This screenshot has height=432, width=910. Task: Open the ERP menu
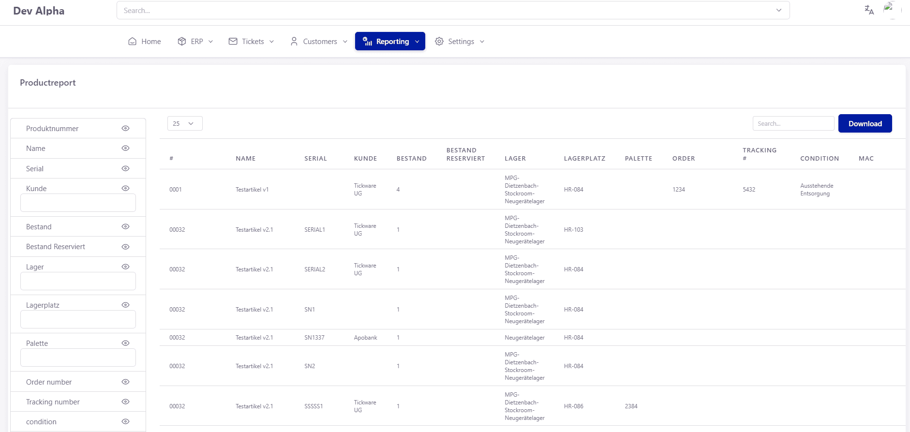coord(195,42)
